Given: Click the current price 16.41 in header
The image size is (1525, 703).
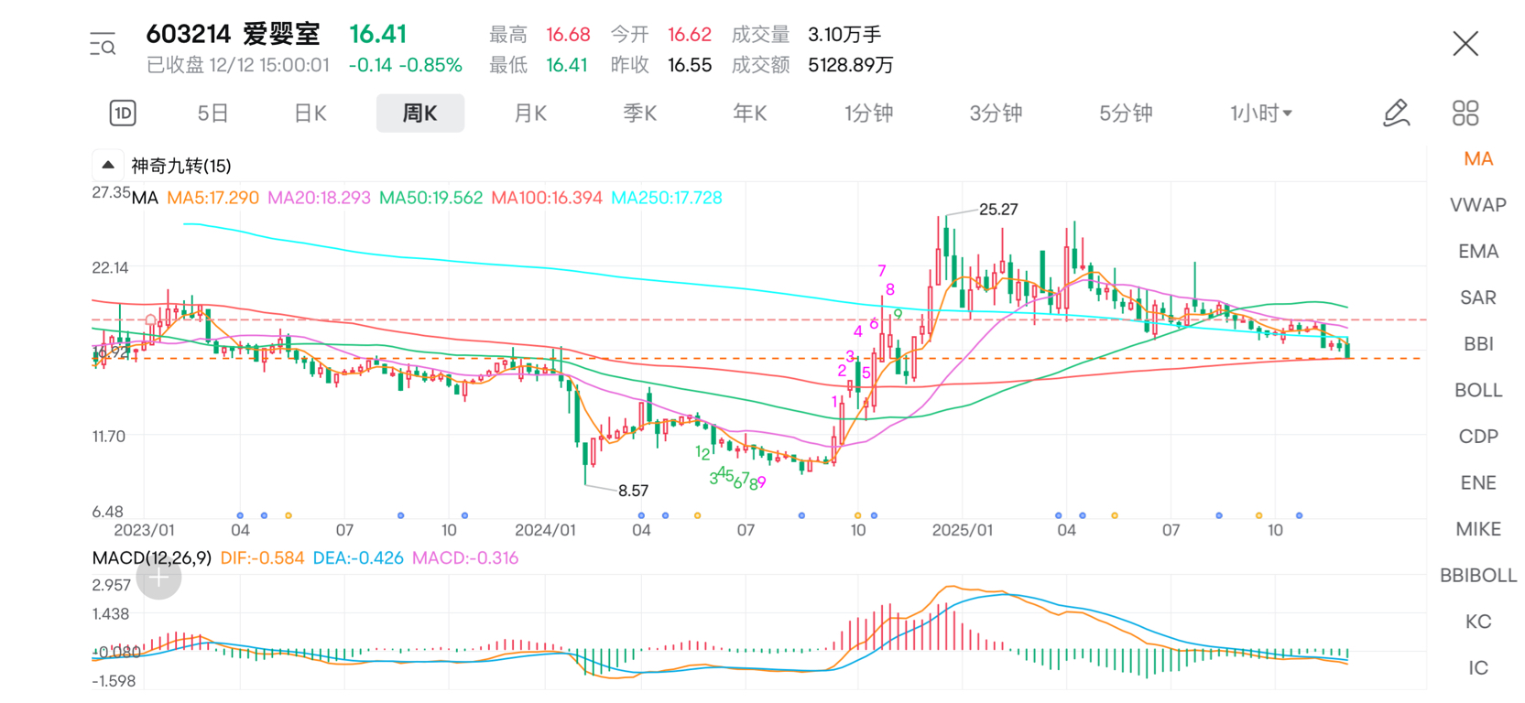Looking at the screenshot, I should 377,34.
